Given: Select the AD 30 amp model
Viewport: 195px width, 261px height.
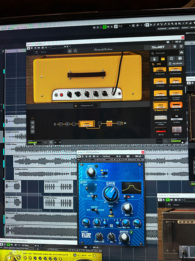Looking at the screenshot, I should pos(176,106).
